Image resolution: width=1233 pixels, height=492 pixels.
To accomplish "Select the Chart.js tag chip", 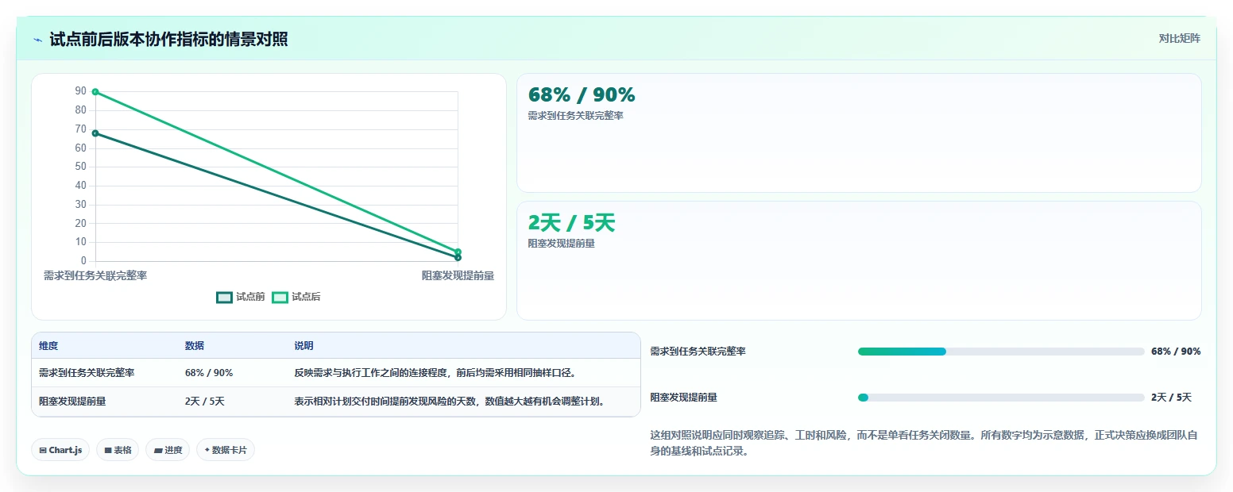I will pos(61,450).
